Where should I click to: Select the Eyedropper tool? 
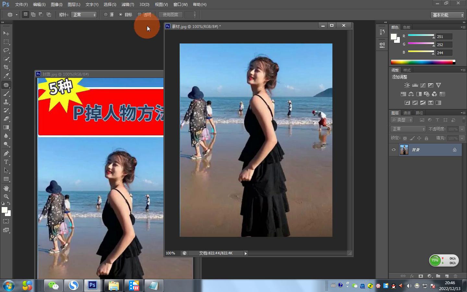tap(6, 76)
